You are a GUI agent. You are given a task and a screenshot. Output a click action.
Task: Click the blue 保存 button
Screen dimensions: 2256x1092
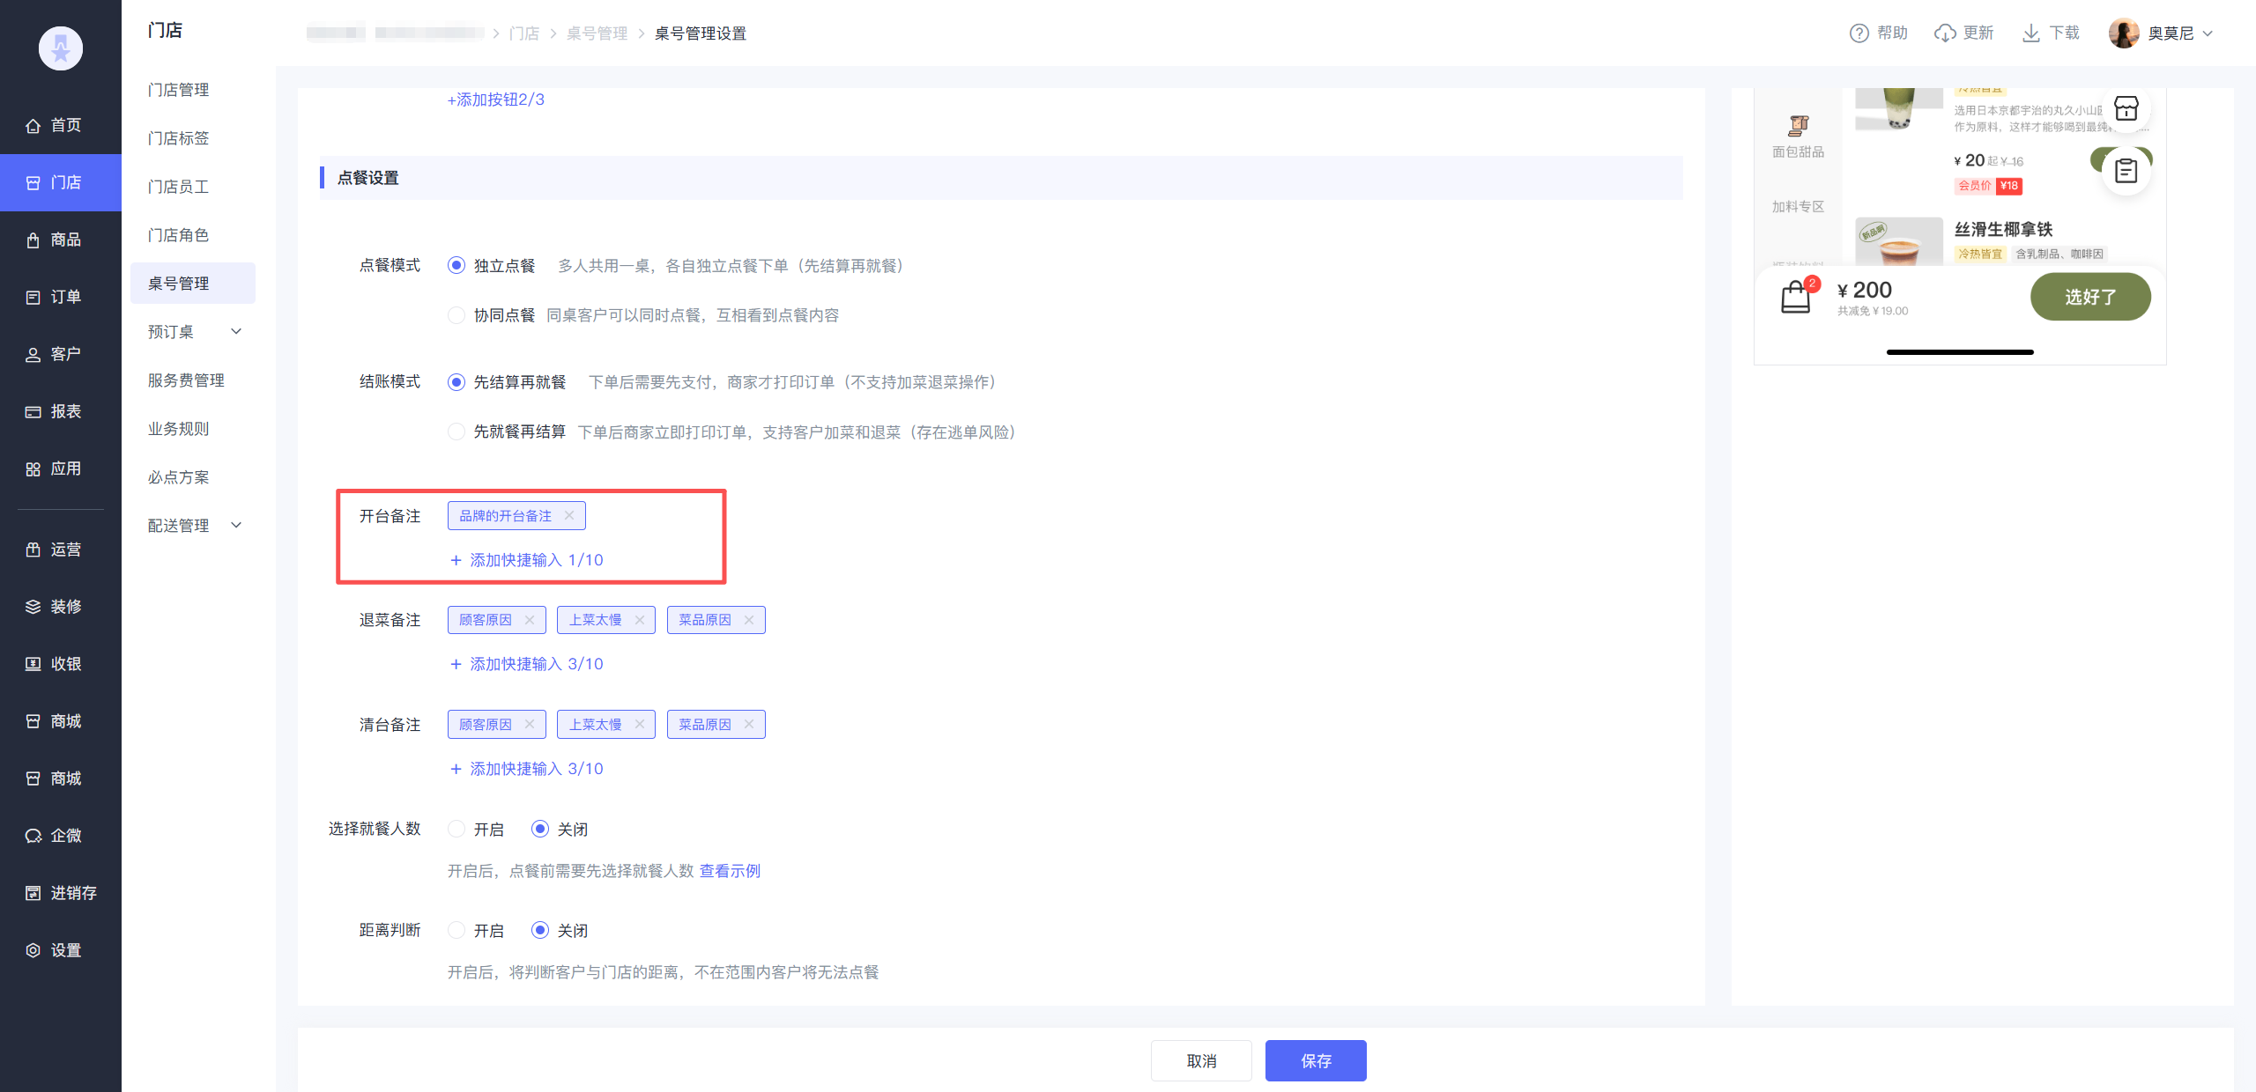pos(1315,1061)
